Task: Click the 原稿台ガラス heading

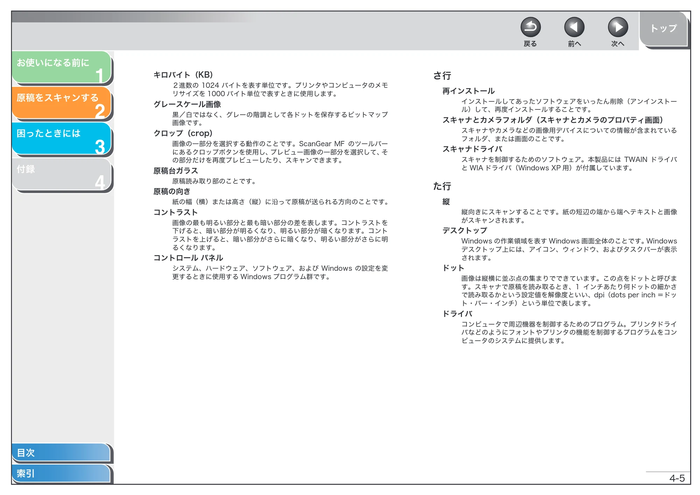Action: coord(176,171)
